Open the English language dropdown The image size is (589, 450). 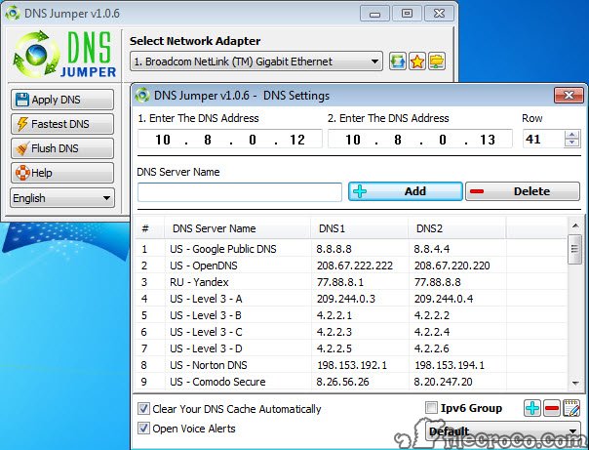62,198
